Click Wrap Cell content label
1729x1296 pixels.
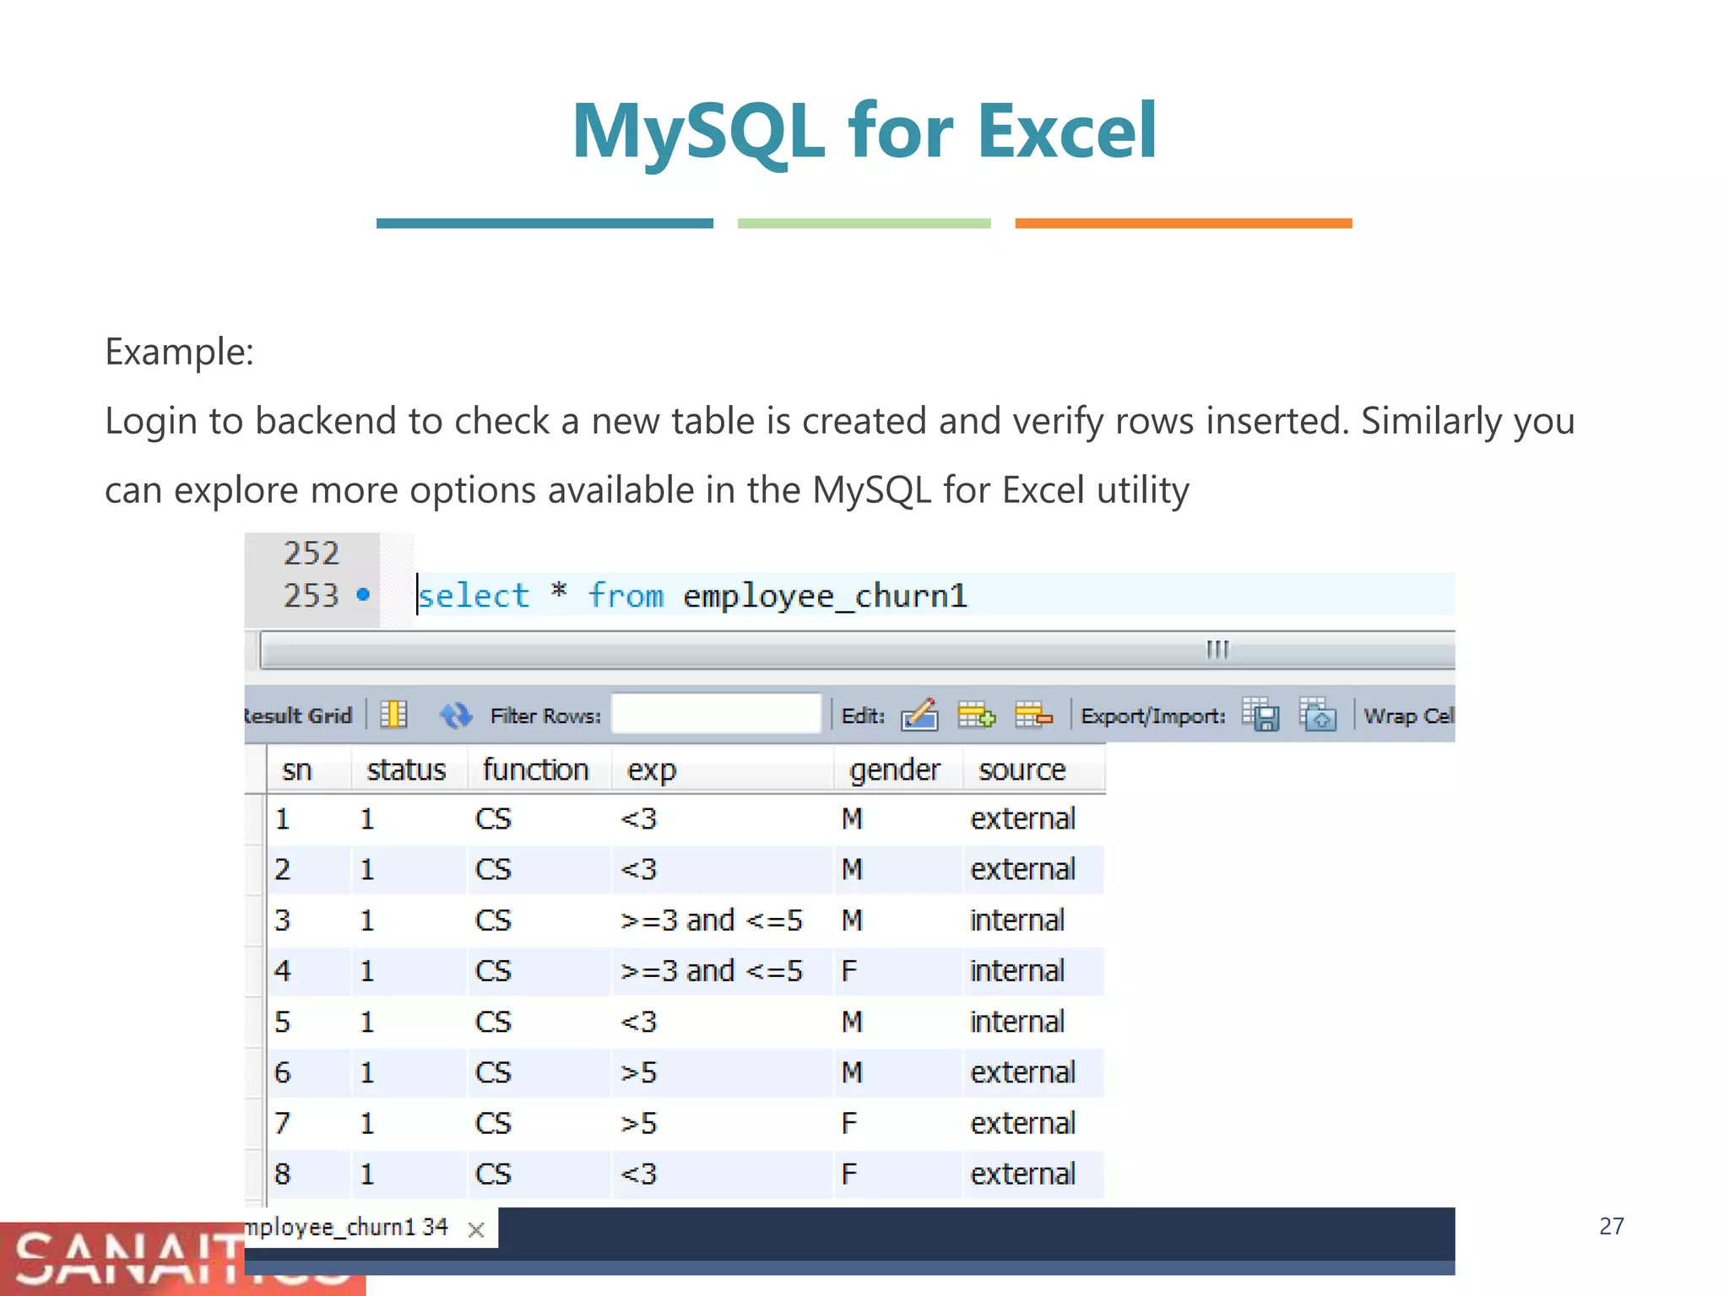[x=1408, y=716]
